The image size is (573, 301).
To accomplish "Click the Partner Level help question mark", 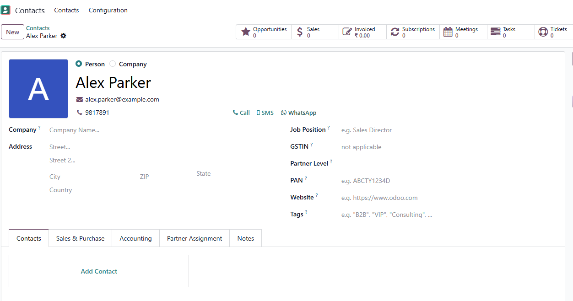I will 331,161.
